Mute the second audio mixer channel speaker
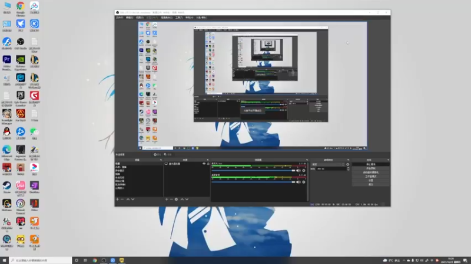Image resolution: width=471 pixels, height=264 pixels. click(298, 182)
